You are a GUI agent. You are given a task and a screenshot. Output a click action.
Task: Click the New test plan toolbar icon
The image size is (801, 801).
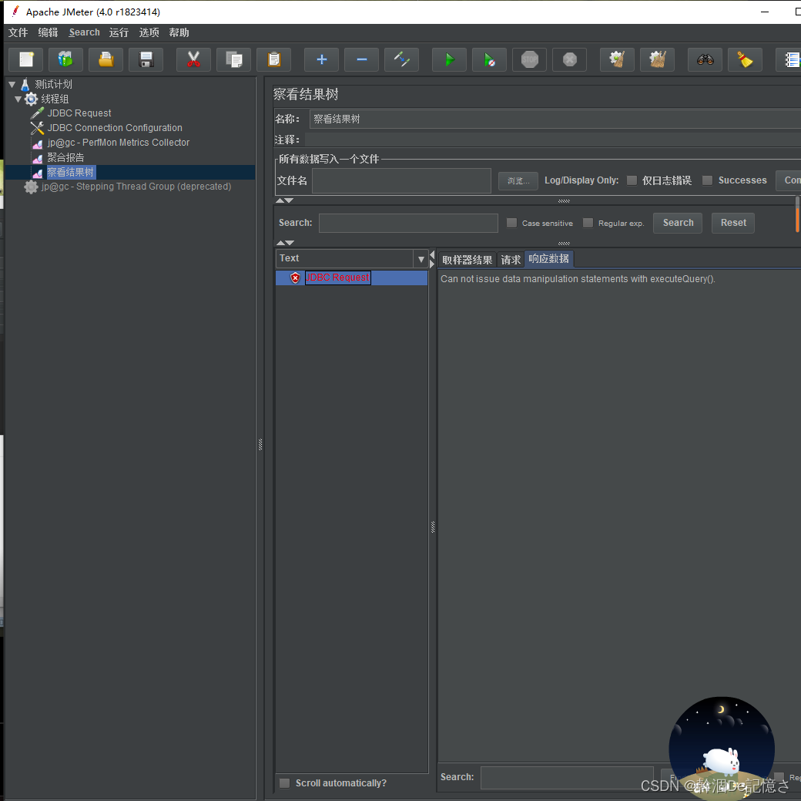(26, 60)
